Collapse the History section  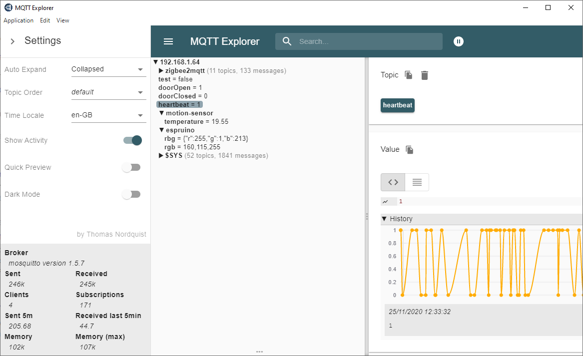pyautogui.click(x=384, y=219)
